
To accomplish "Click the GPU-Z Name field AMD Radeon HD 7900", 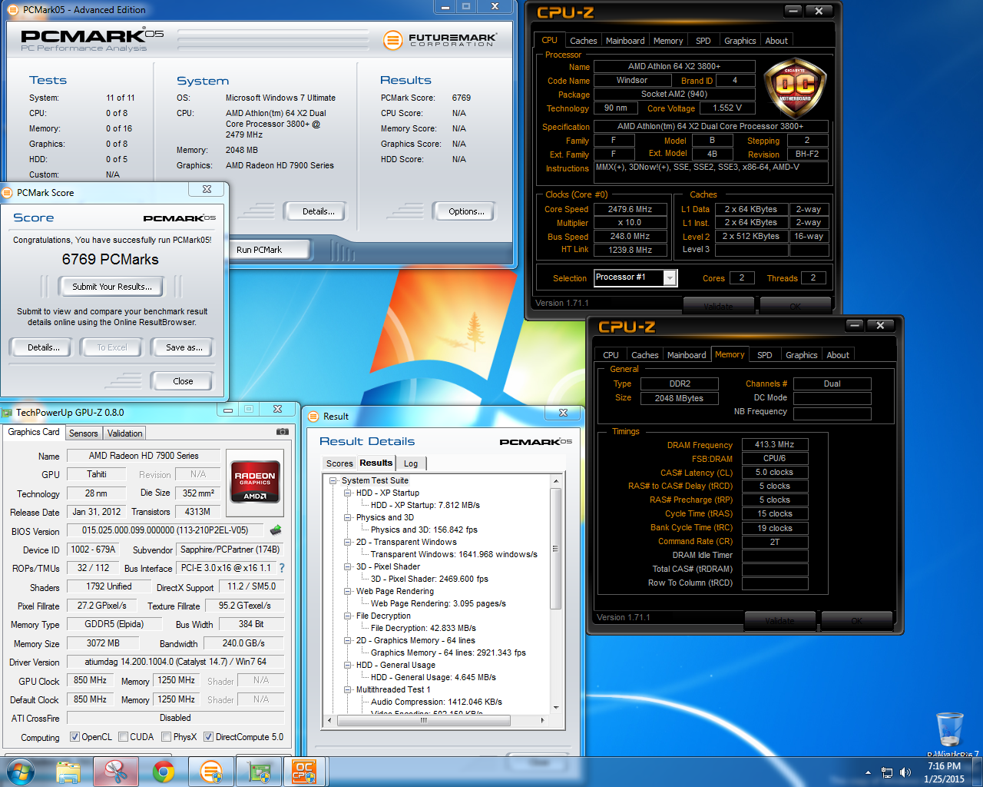I will [x=144, y=456].
